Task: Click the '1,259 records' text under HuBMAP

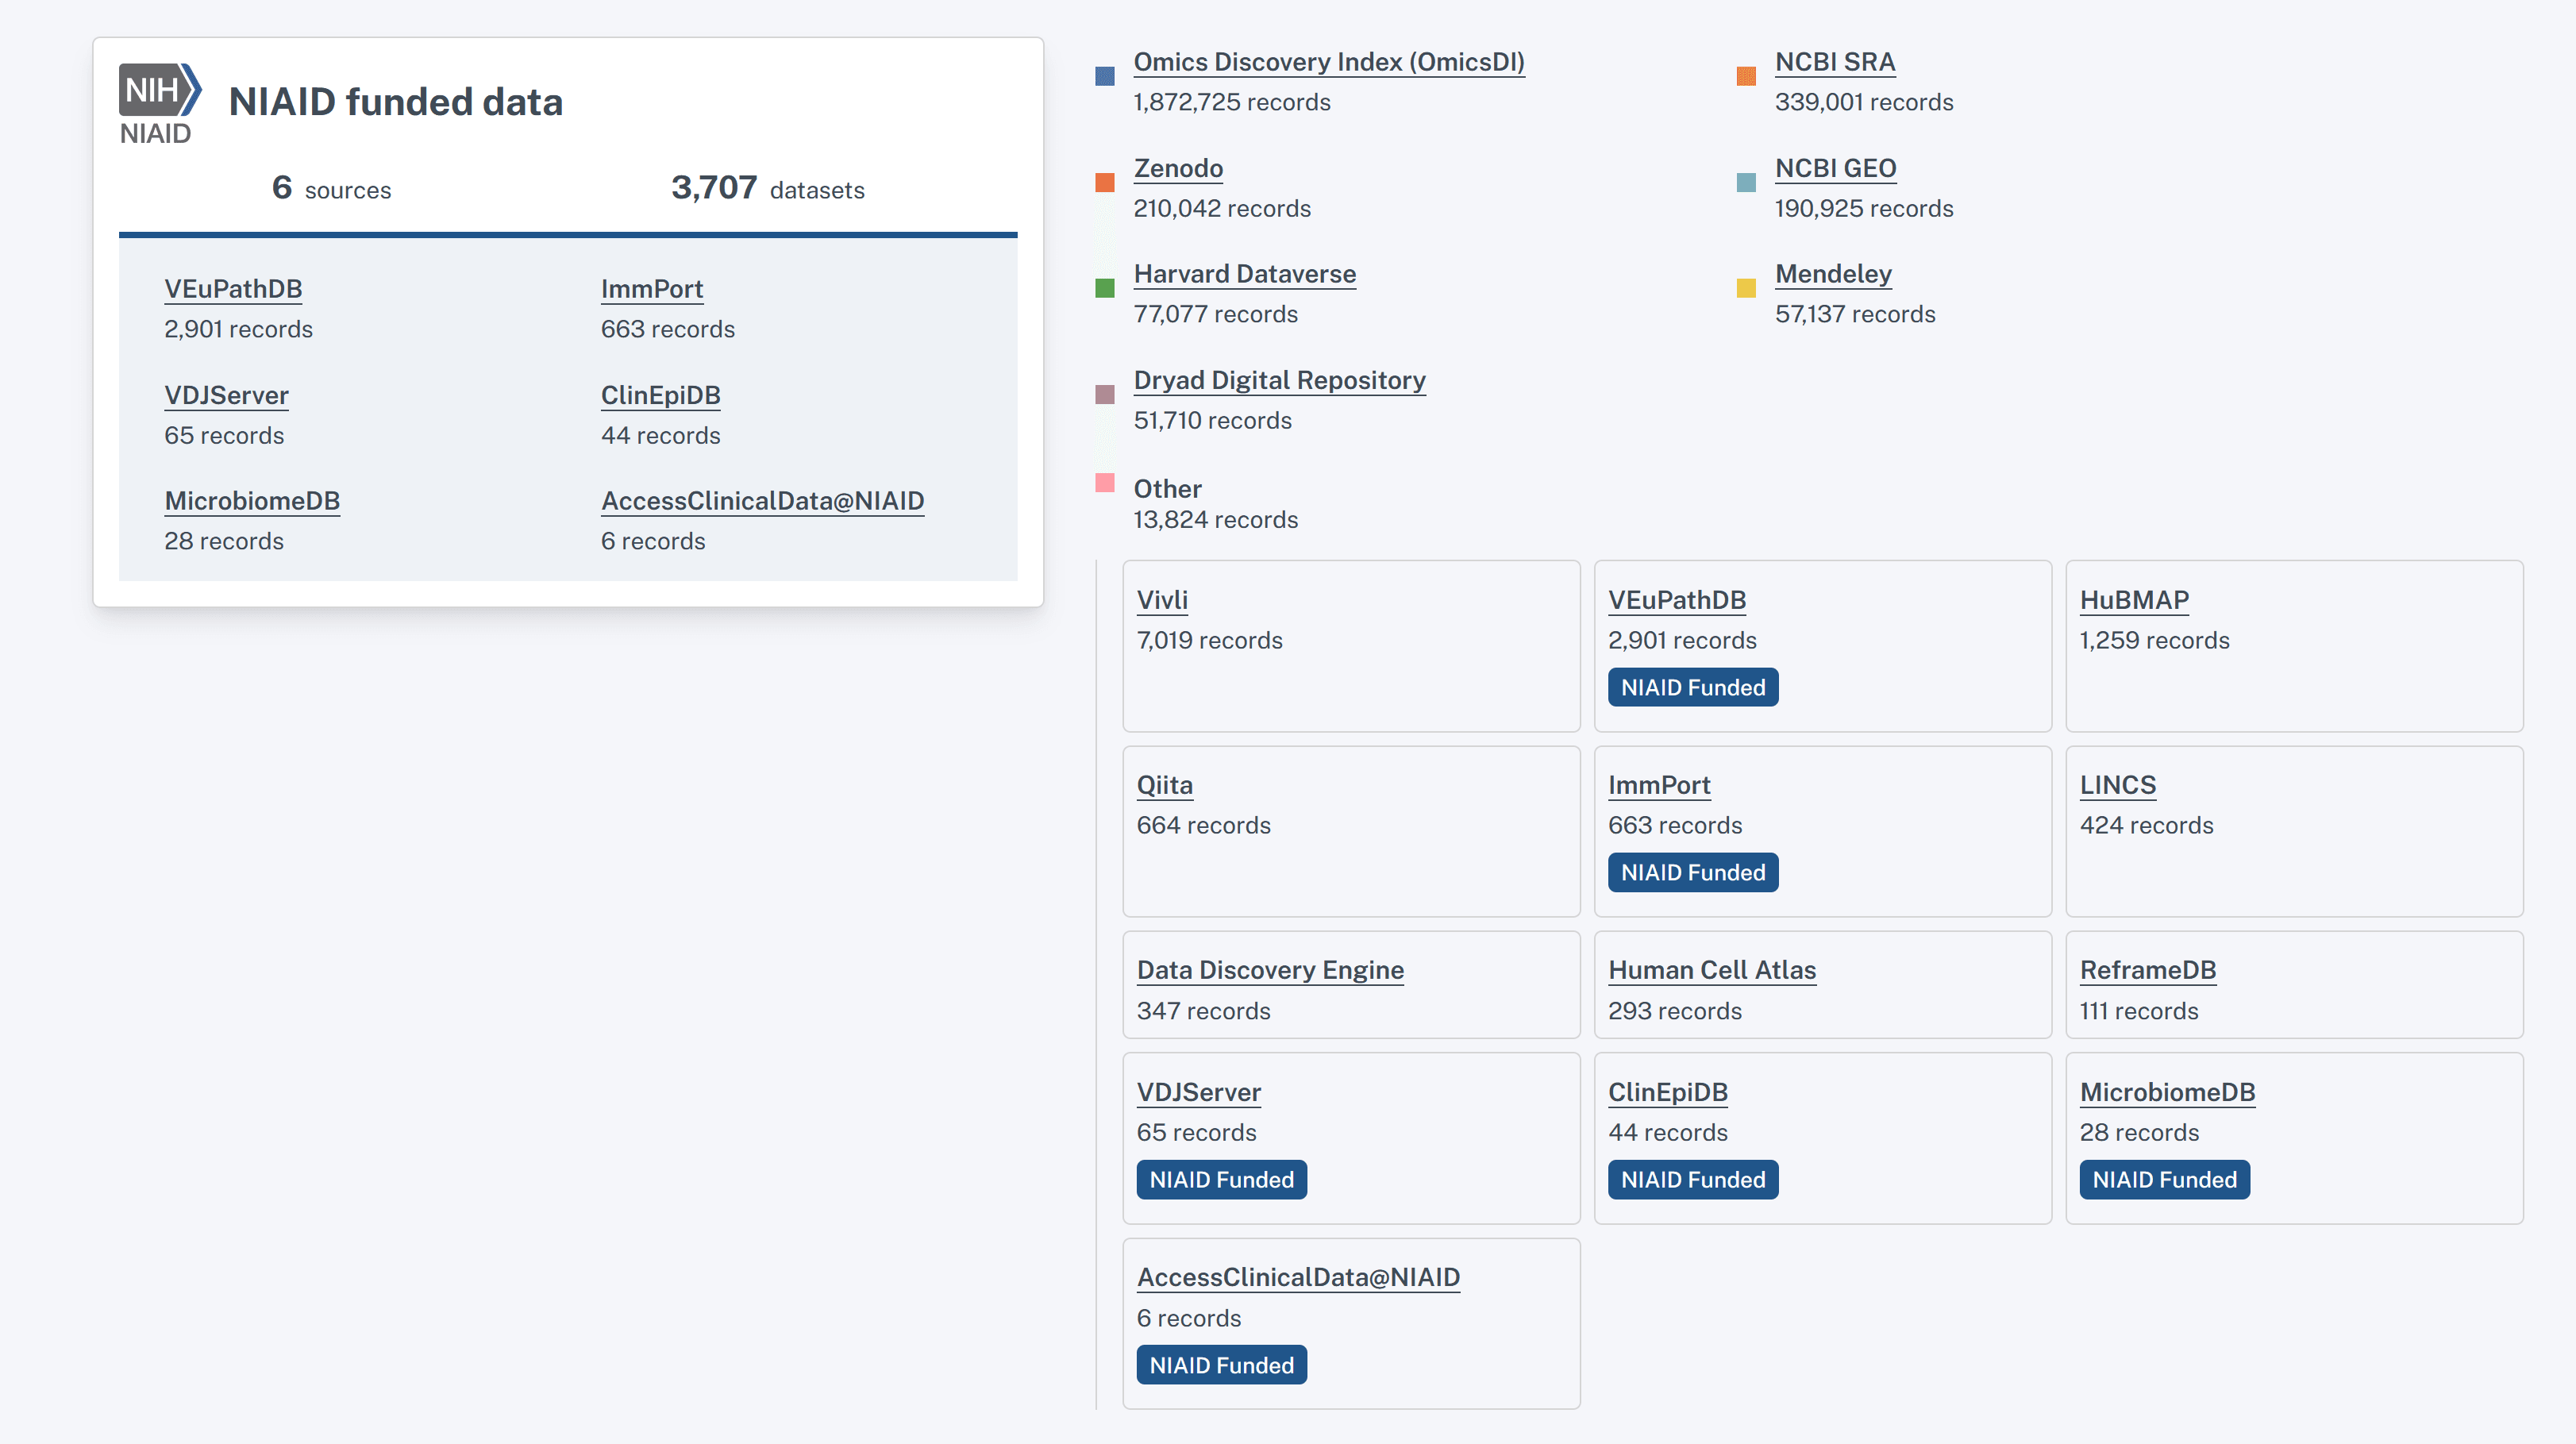Action: point(2155,640)
